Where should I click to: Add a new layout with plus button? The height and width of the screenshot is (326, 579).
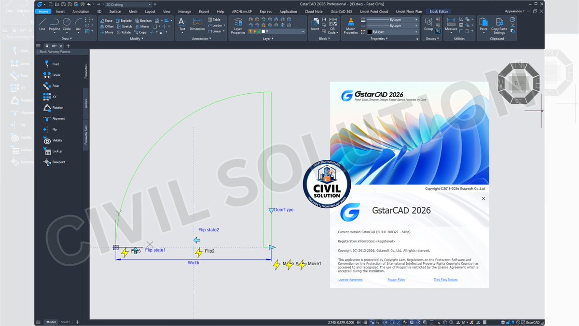point(77,322)
